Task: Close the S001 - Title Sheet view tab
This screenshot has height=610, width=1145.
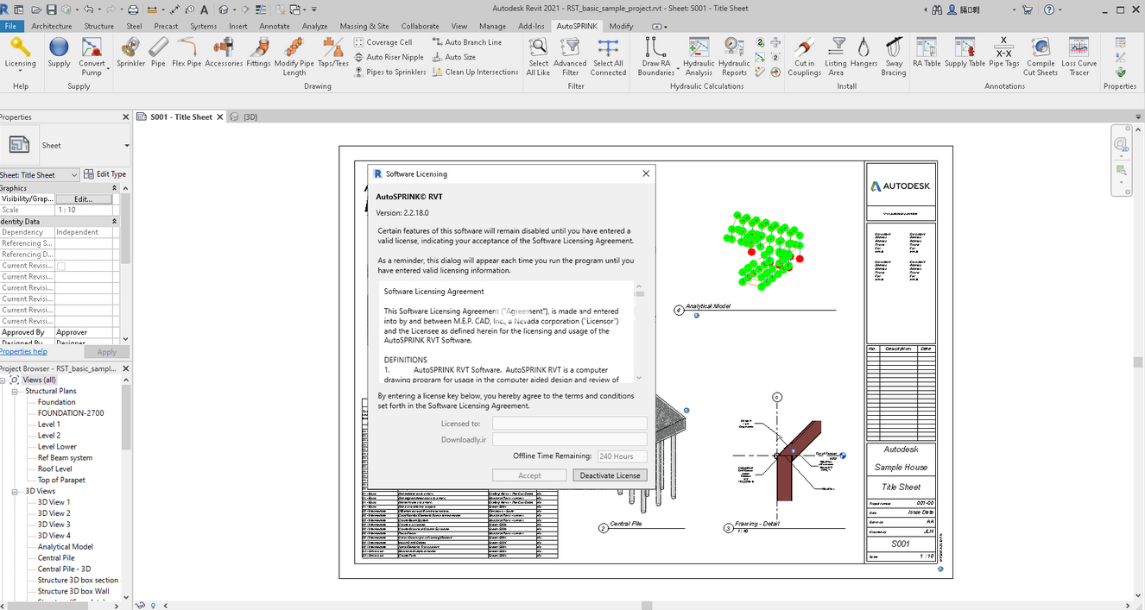Action: pos(220,116)
